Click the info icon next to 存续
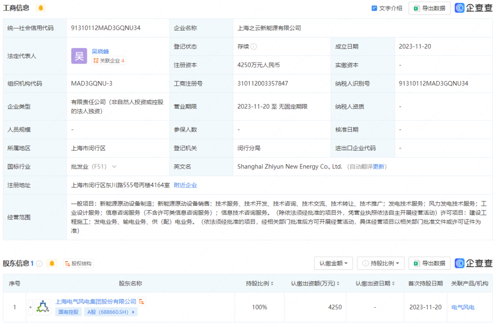This screenshot has height=327, width=496. [x=254, y=47]
